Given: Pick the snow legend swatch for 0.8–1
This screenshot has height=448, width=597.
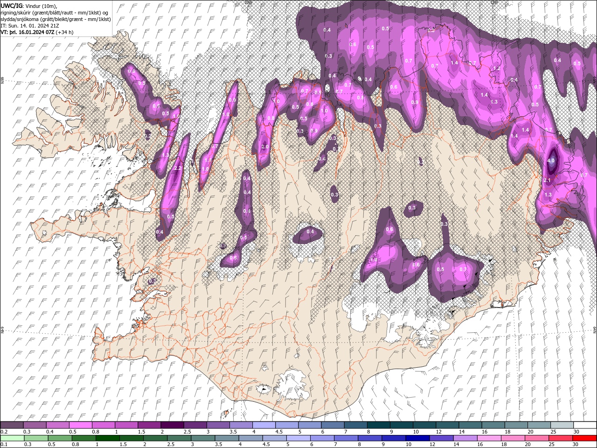Looking at the screenshot, I should (x=103, y=425).
